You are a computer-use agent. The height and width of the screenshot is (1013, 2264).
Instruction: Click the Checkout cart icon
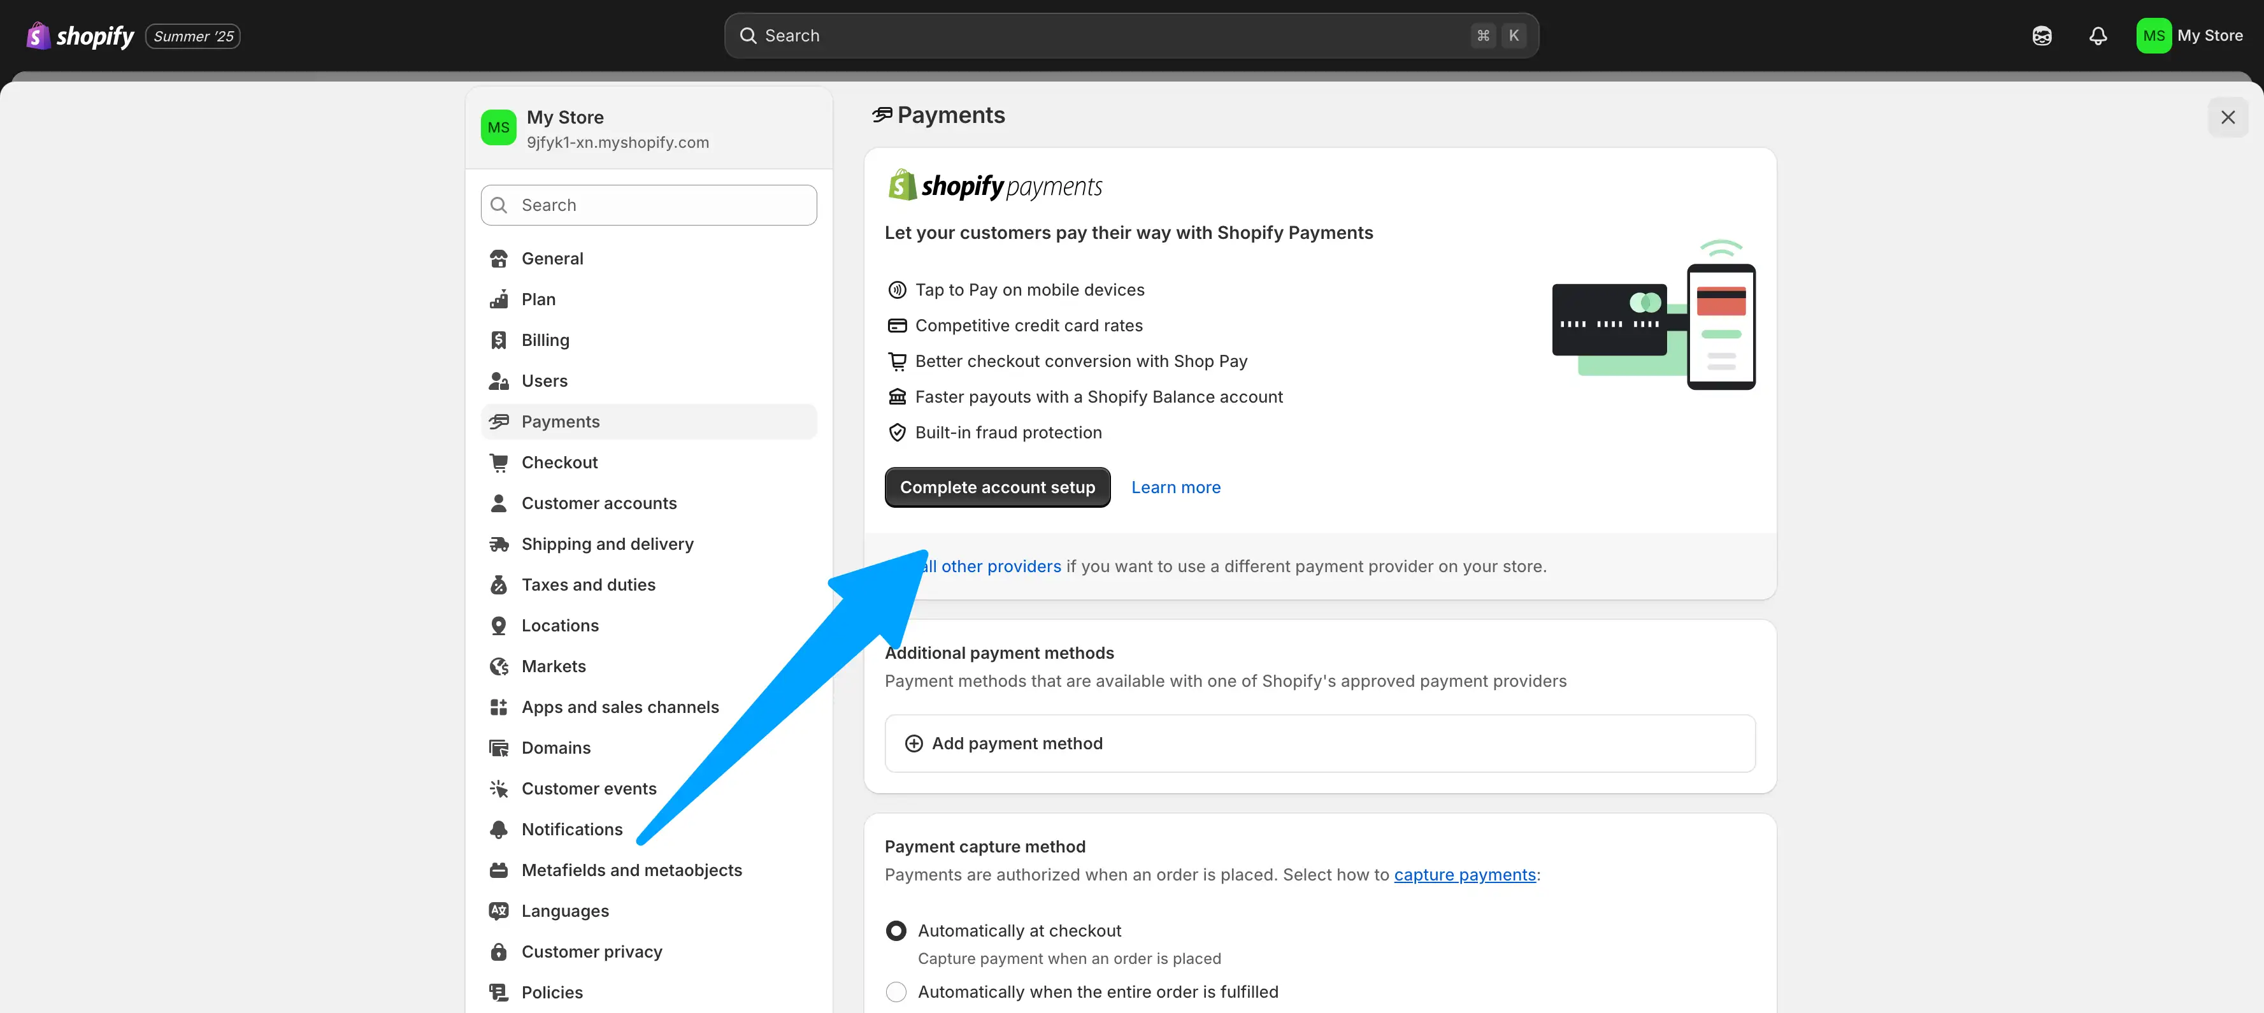(498, 463)
